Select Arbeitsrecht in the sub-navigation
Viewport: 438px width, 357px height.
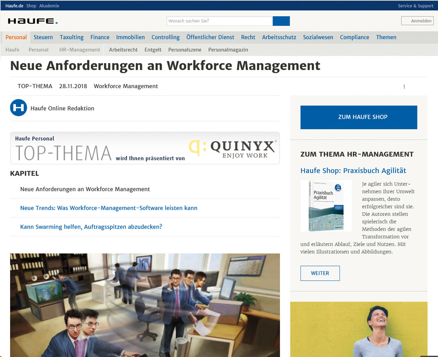click(123, 49)
